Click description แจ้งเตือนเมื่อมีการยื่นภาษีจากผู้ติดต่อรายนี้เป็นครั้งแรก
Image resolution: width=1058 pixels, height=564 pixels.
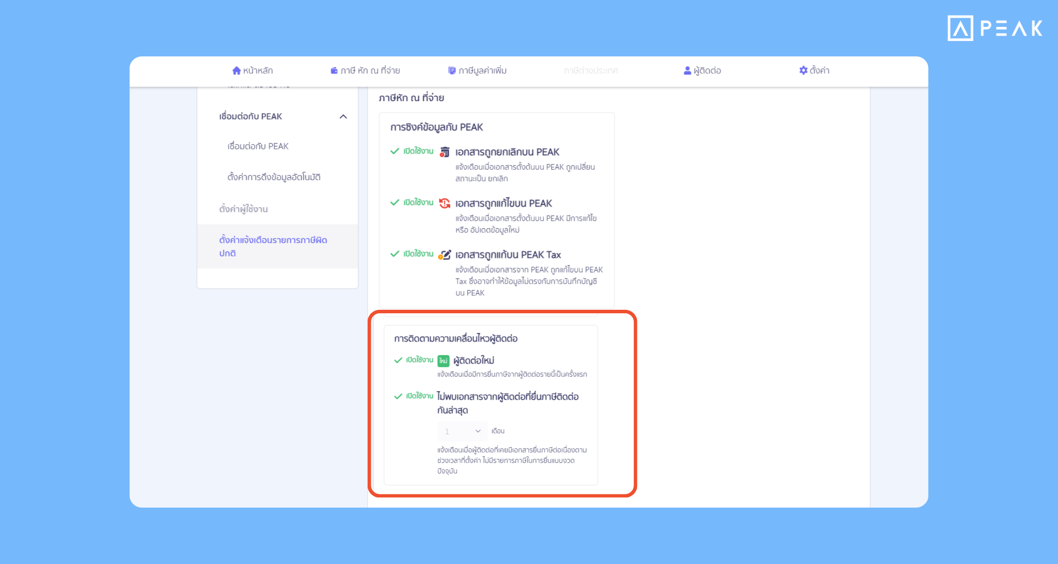(512, 374)
